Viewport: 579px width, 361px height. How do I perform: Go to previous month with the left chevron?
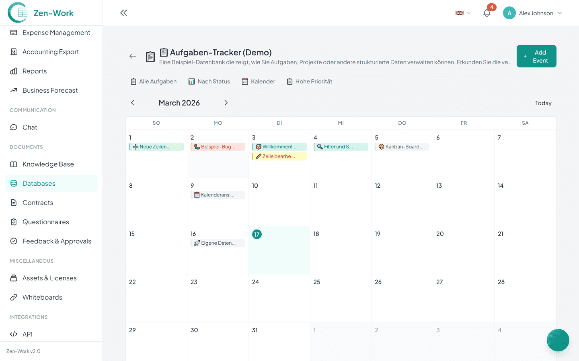point(133,103)
